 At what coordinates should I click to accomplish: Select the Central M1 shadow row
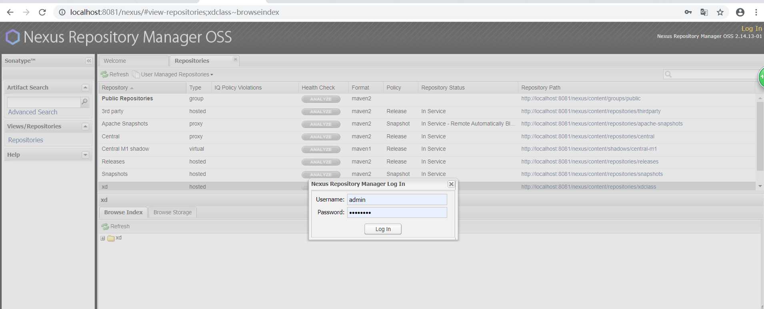click(x=427, y=149)
